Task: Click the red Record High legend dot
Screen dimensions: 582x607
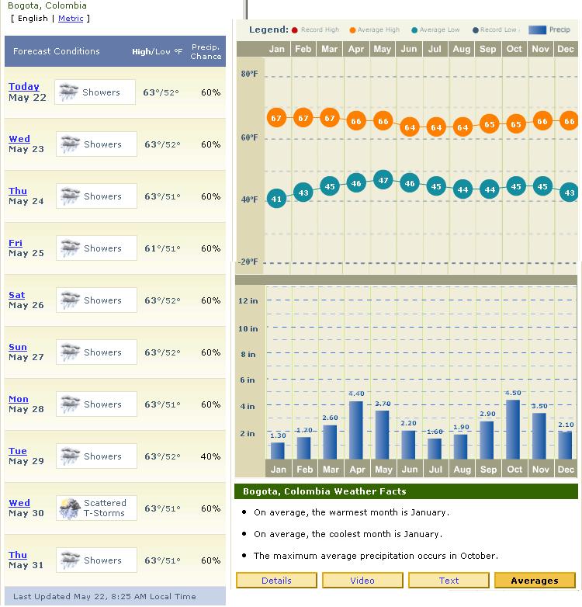Action: [x=295, y=30]
